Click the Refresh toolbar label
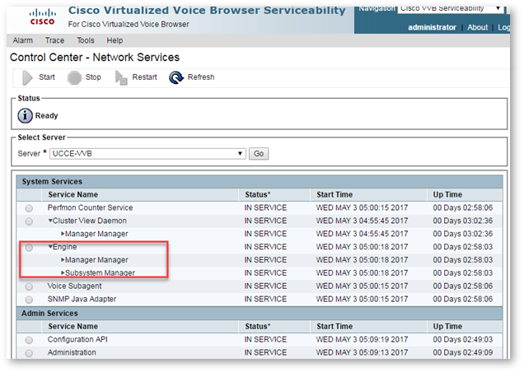Screen dimensions: 524x372 click(201, 77)
